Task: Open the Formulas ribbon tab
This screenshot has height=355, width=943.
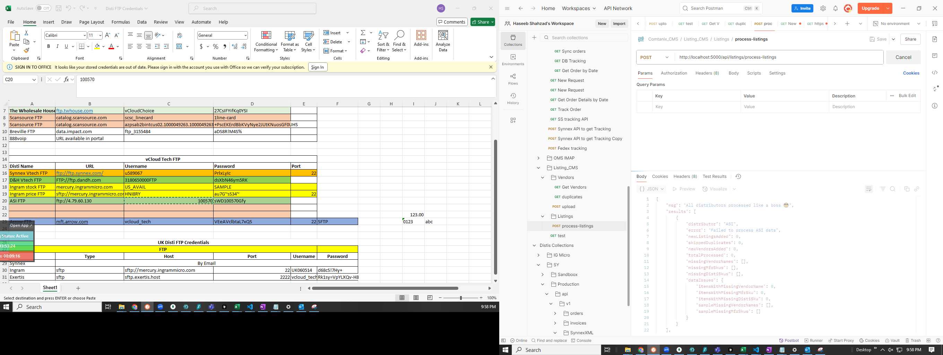Action: [x=120, y=22]
